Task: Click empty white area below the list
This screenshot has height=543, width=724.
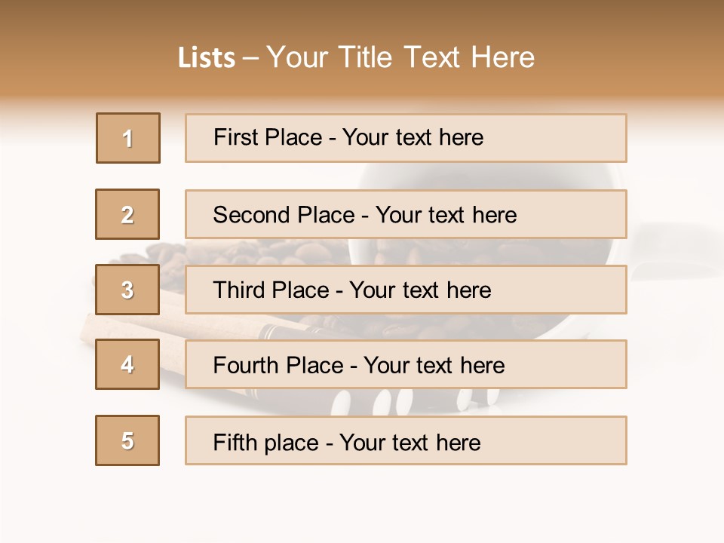Action: pyautogui.click(x=362, y=505)
